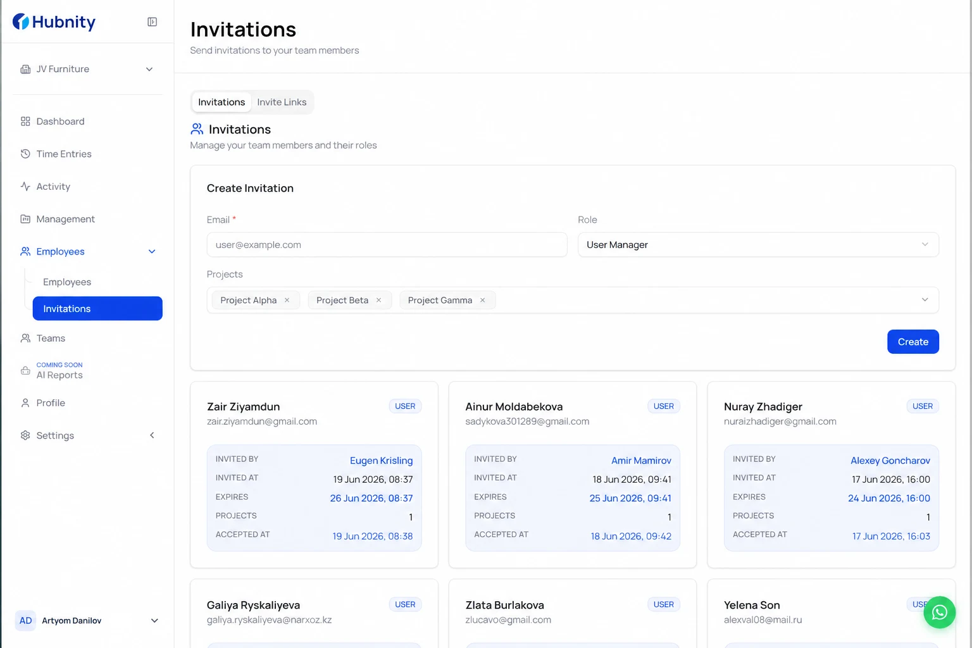This screenshot has width=972, height=648.
Task: Click the Create invitation button
Action: (913, 342)
